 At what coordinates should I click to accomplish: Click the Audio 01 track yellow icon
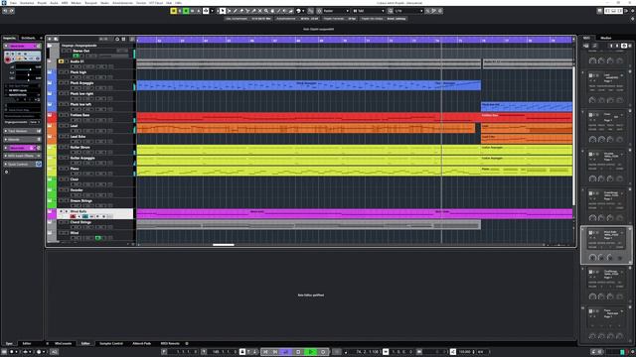coord(61,61)
